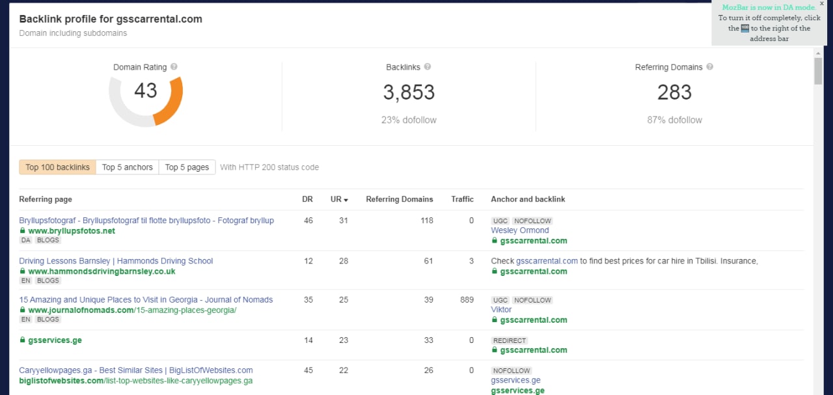
Task: Click the Traffic column header
Action: tap(463, 199)
